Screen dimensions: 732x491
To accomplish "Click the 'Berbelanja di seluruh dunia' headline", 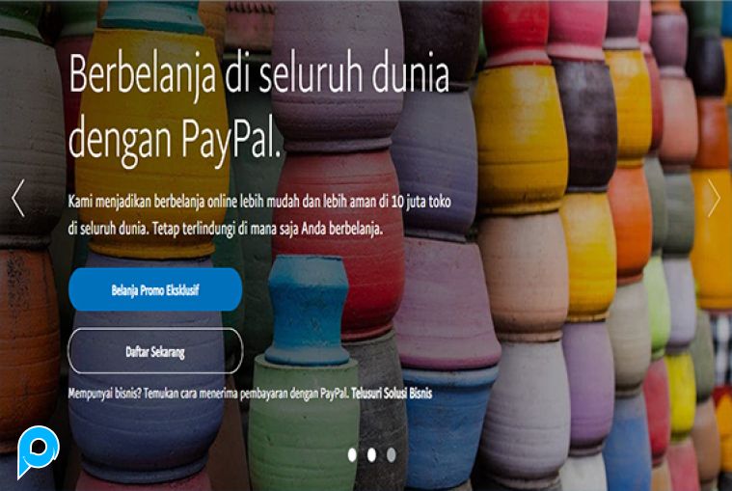I will coord(259,74).
